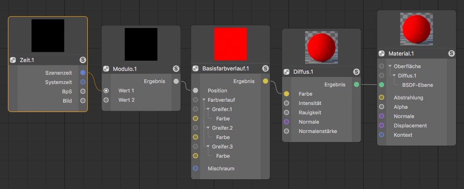Click the Ergebnis output port on Basisfarbverlauf.1
Screen dimensions: 464x189
tap(266, 81)
